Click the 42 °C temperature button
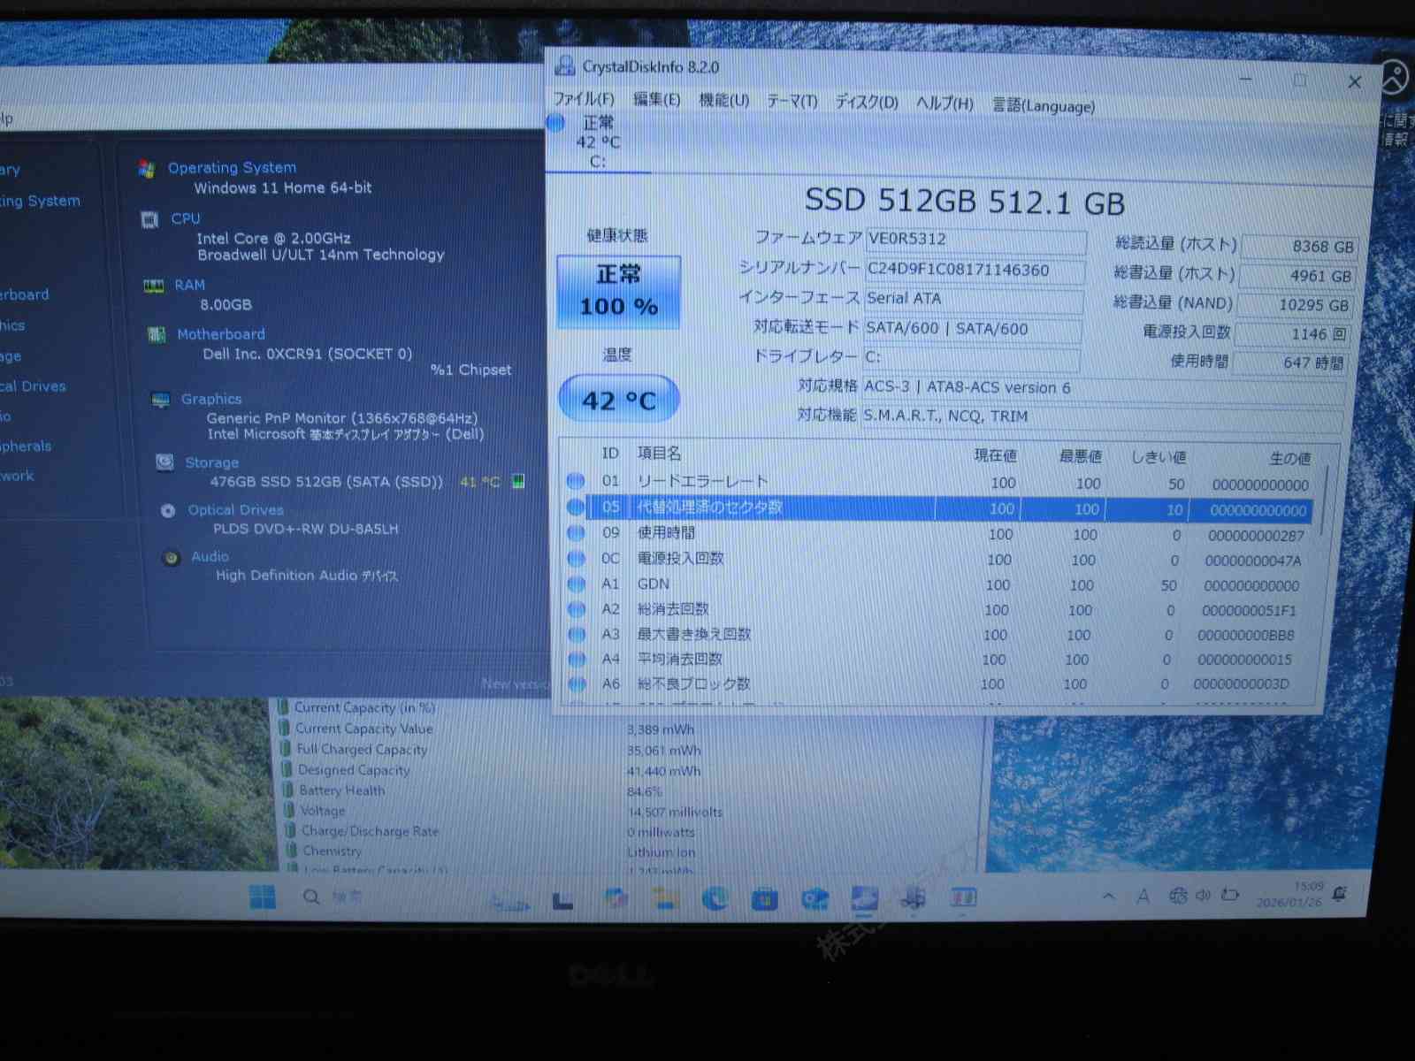Image resolution: width=1415 pixels, height=1061 pixels. click(618, 401)
